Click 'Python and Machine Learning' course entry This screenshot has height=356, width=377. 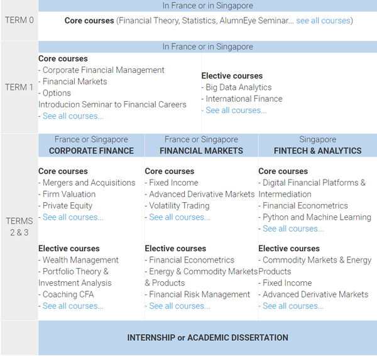point(317,217)
